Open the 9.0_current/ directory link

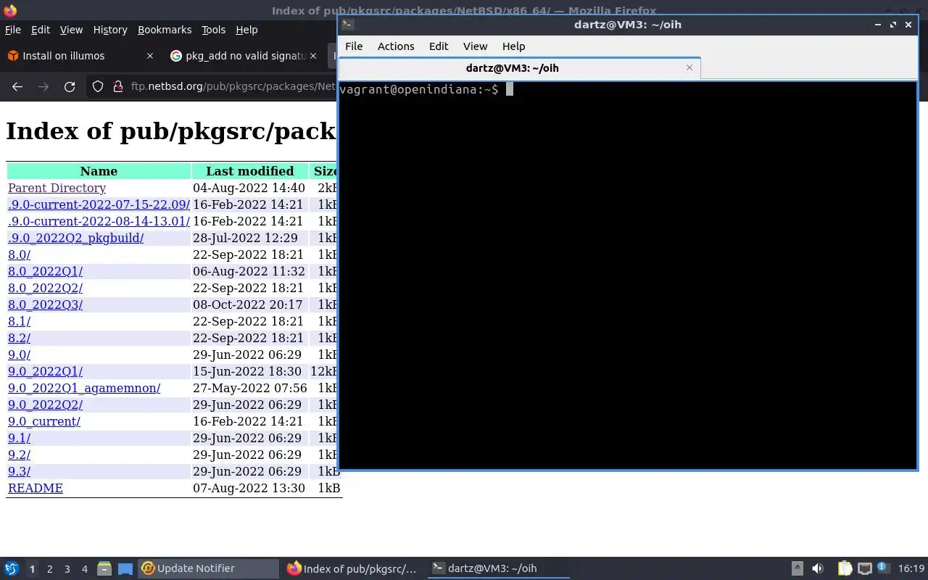[x=44, y=421]
